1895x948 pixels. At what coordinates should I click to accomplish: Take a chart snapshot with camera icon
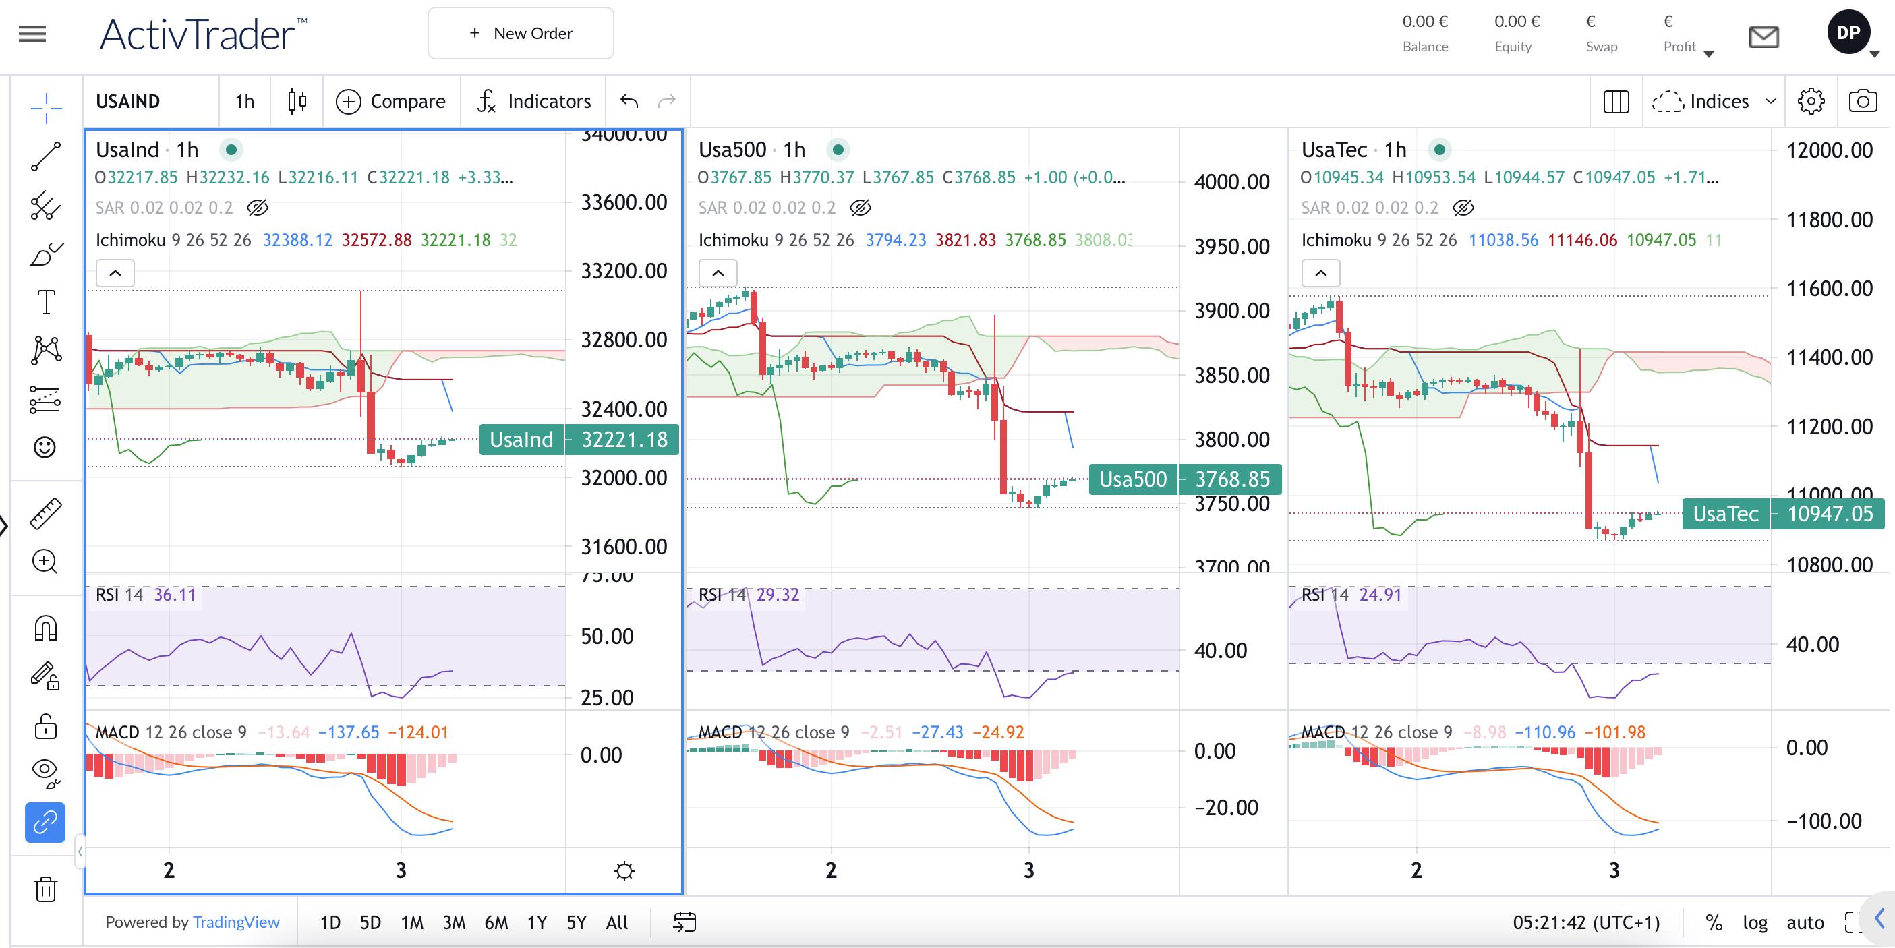[x=1862, y=100]
